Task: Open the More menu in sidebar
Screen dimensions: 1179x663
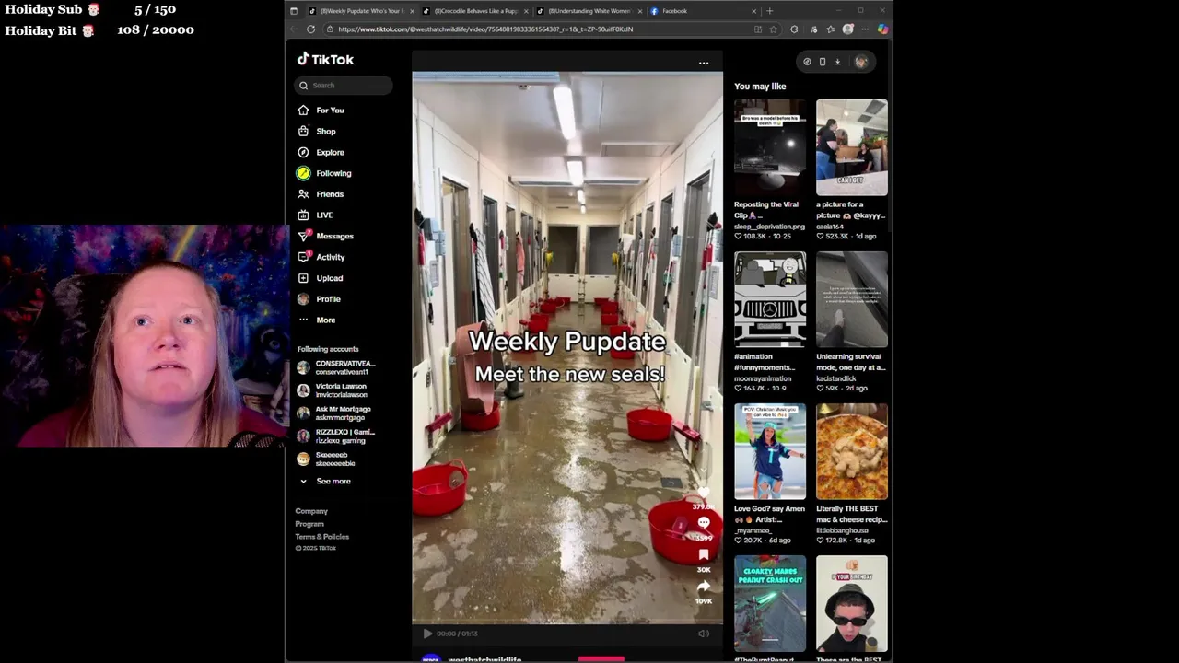Action: pos(316,320)
